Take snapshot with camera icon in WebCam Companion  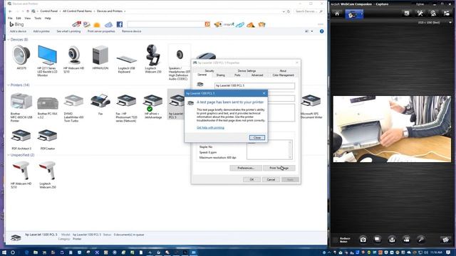click(x=363, y=240)
